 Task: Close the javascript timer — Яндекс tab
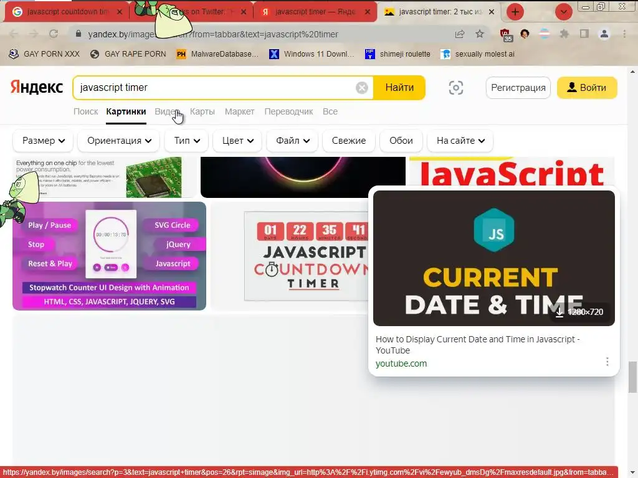(368, 12)
